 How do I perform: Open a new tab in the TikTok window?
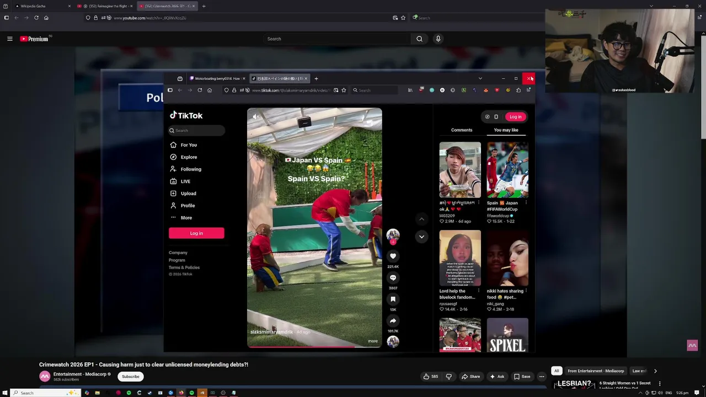316,78
